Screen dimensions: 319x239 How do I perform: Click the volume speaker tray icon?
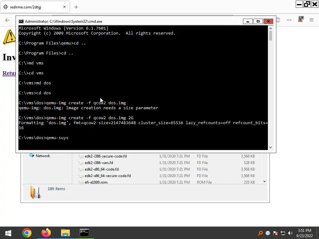pos(290,233)
